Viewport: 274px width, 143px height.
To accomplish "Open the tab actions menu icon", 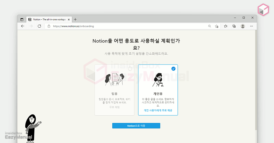I will [x=22, y=19].
